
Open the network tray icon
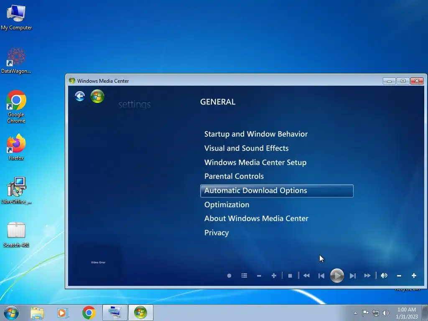pos(376,313)
